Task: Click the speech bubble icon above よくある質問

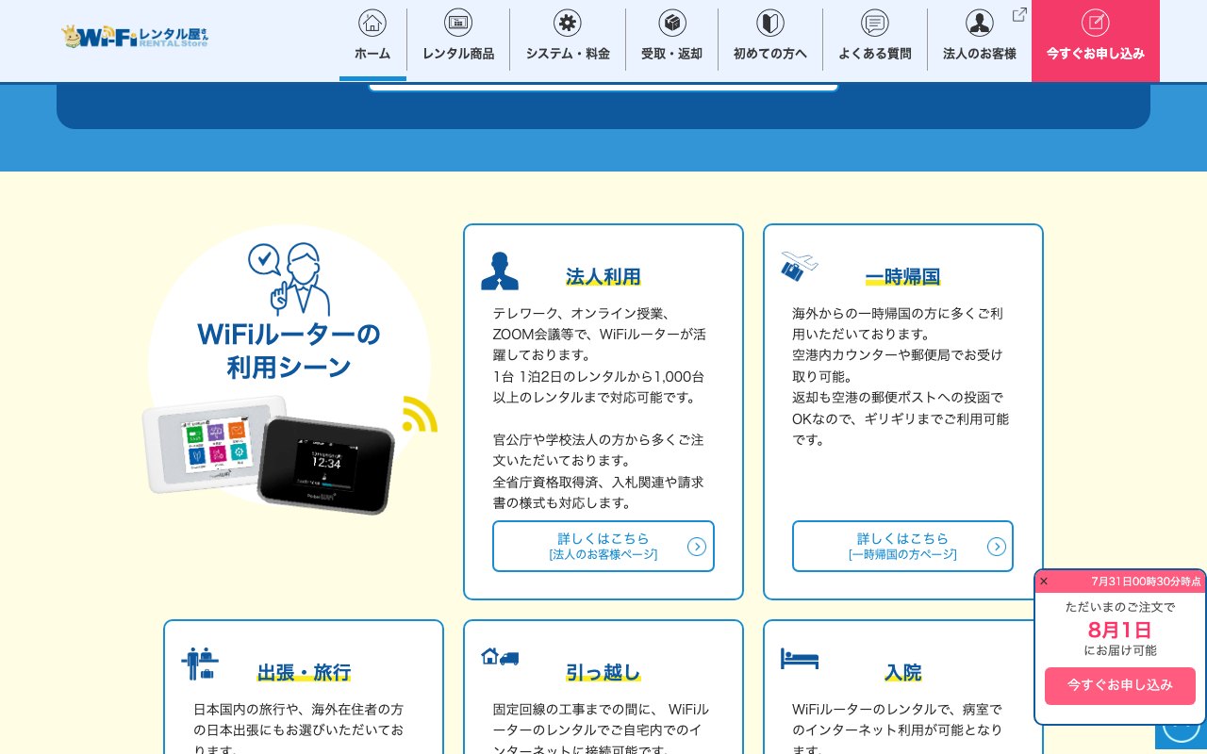Action: pyautogui.click(x=875, y=23)
